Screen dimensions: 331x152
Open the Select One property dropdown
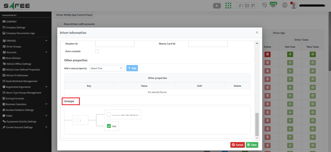tap(107, 68)
